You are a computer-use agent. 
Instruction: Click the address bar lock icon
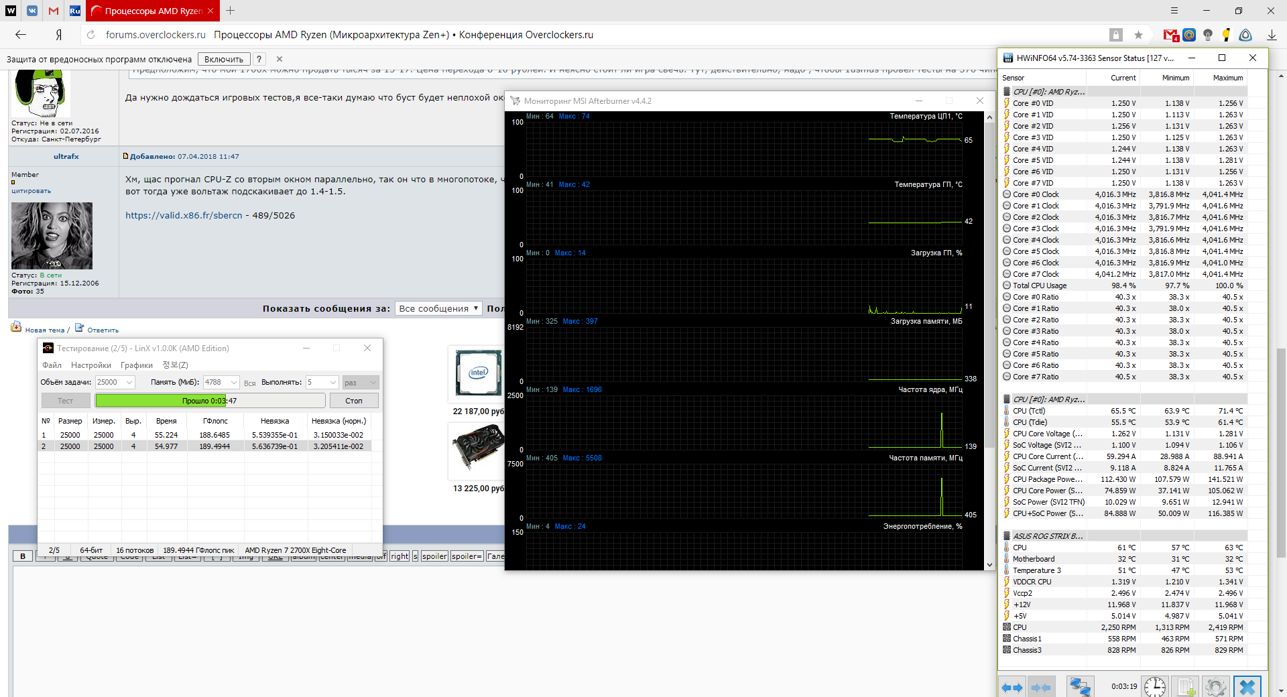pos(1116,35)
